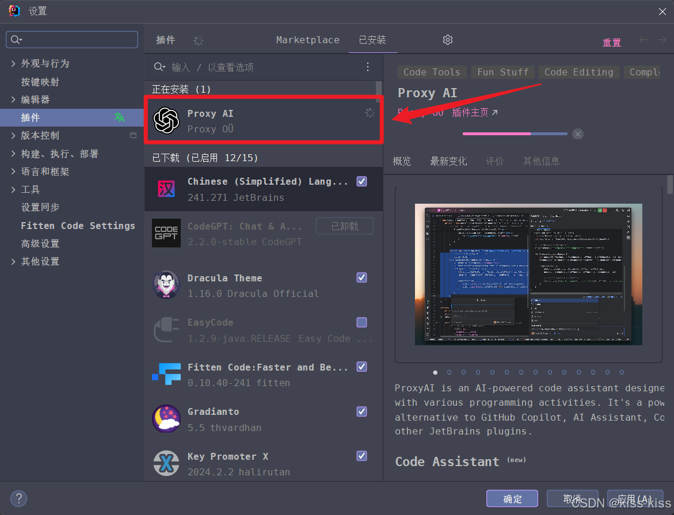Click the plugin search magnifier icon
The image size is (674, 515).
click(159, 67)
